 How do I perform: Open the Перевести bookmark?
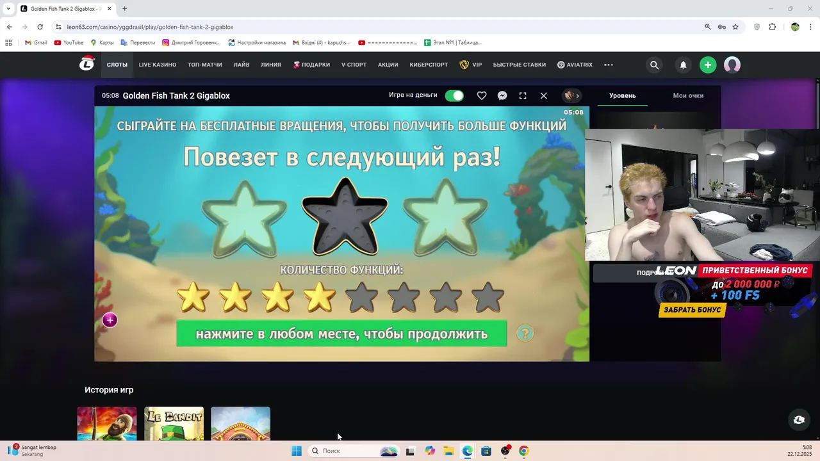tap(138, 43)
